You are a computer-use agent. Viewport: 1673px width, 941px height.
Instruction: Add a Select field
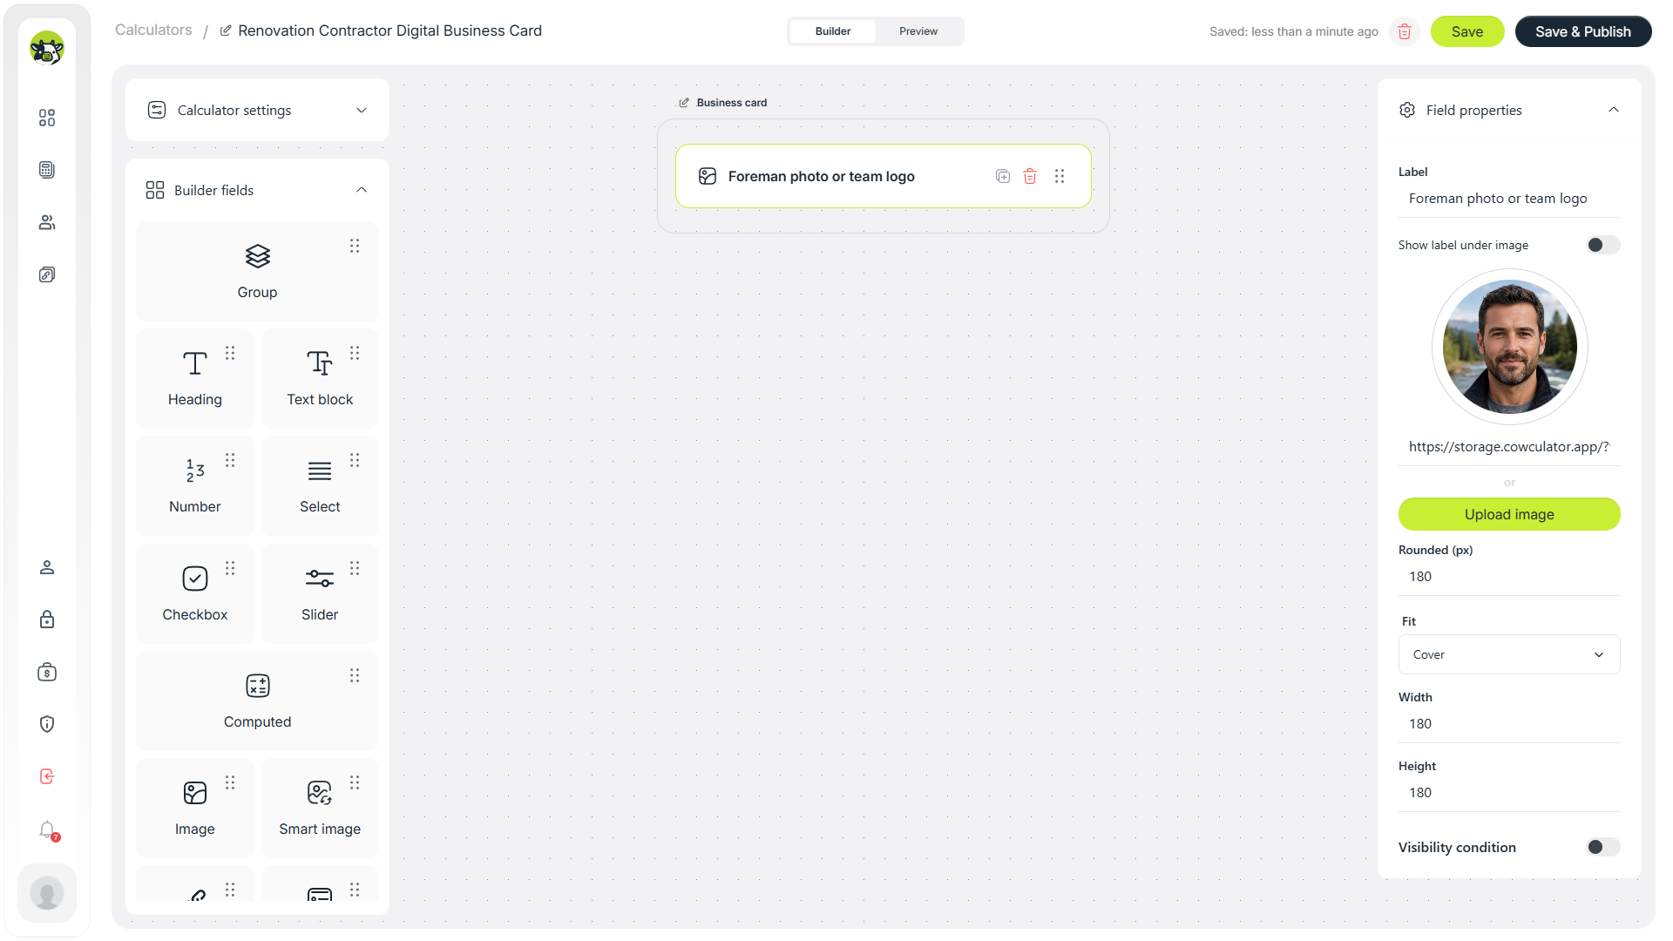(320, 485)
